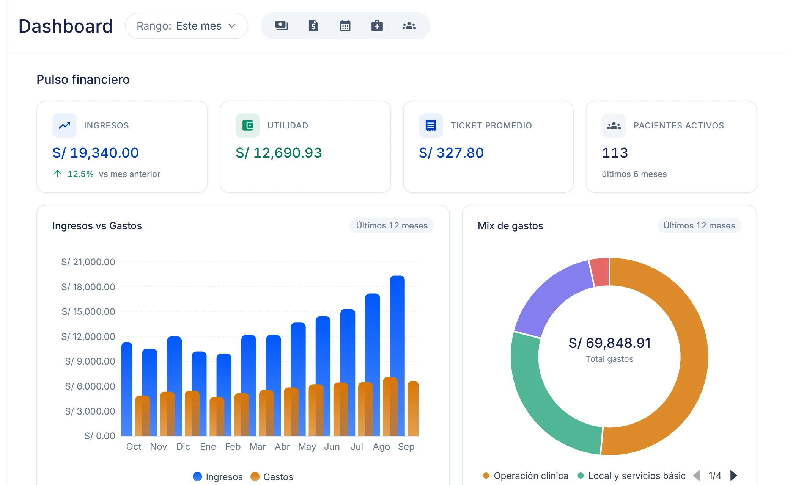This screenshot has height=485, width=793.
Task: Click the purple donut segment
Action: coord(550,296)
